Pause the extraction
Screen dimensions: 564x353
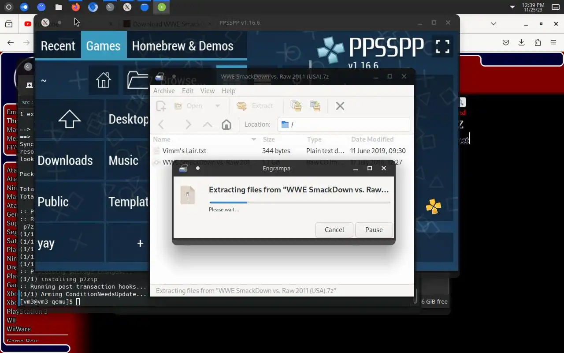tap(374, 230)
